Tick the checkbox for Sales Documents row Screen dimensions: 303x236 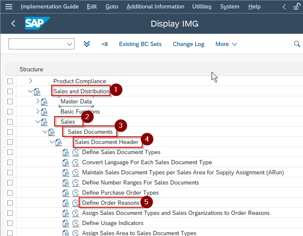click(10, 132)
